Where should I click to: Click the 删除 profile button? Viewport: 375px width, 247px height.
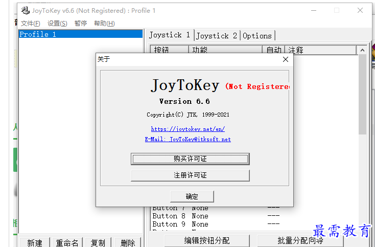128,242
